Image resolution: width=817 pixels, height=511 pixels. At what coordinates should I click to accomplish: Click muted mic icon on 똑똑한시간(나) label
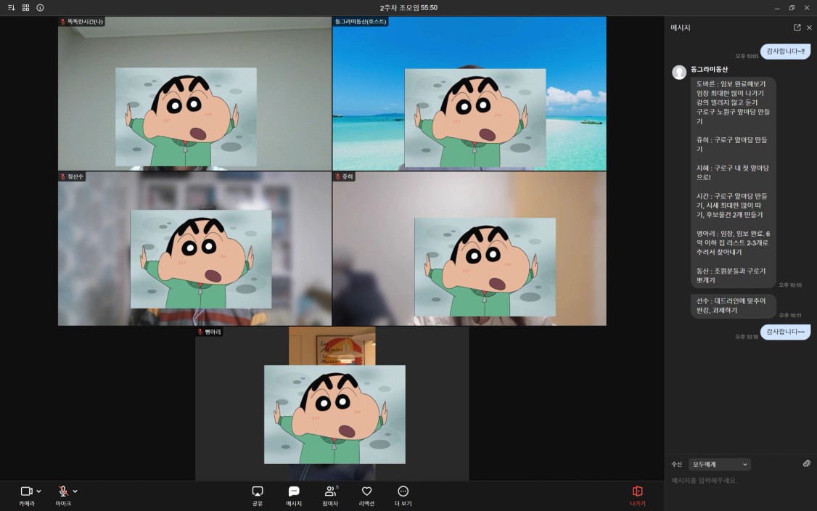pos(63,22)
